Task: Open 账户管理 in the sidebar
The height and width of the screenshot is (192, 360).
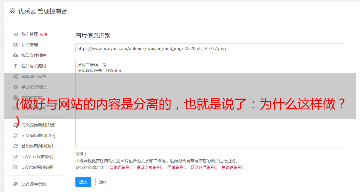Action: pyautogui.click(x=30, y=34)
